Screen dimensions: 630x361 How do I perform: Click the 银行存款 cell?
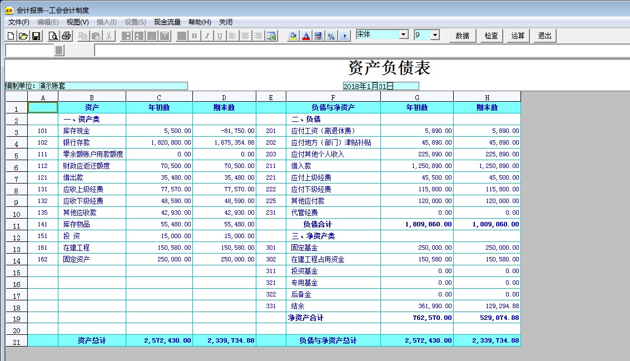click(x=92, y=143)
